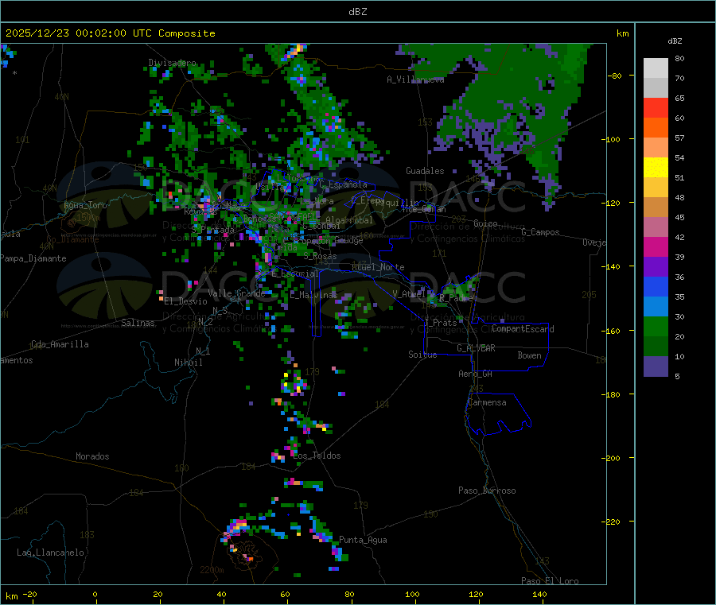Pick the slate purple 5-10 dBZ legend swatch

[x=656, y=366]
